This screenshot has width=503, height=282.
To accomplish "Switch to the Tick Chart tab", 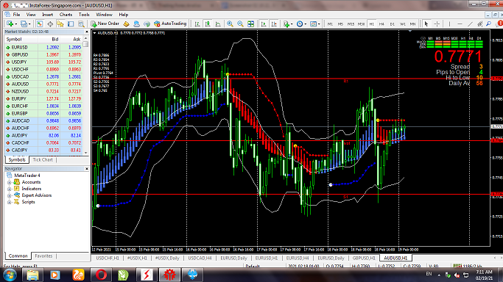I will (43, 159).
